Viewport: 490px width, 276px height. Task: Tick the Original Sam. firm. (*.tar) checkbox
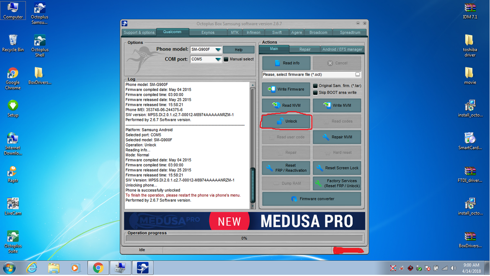[x=315, y=86]
